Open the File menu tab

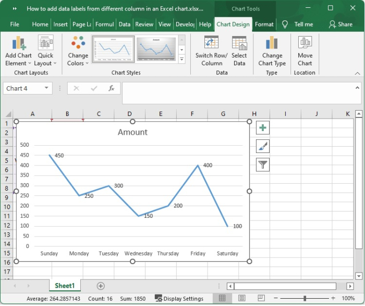[15, 24]
